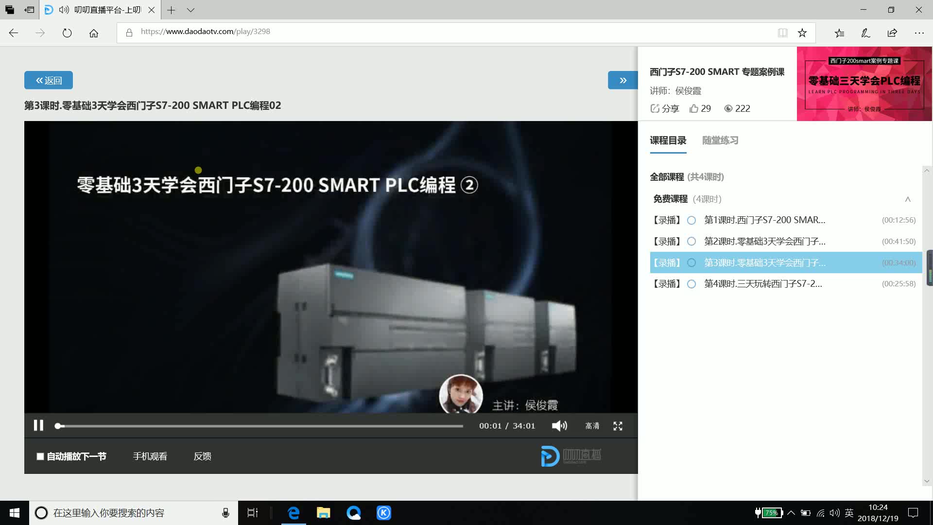Select radio circle for 第2课时

coord(691,242)
